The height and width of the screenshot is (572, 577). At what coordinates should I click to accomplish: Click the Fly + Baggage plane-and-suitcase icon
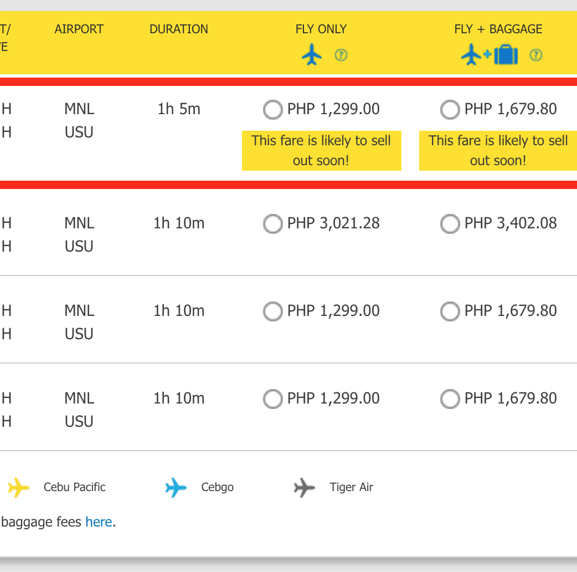(490, 55)
